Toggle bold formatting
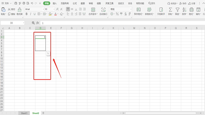Screen dimensions: 205x115 click(26, 14)
